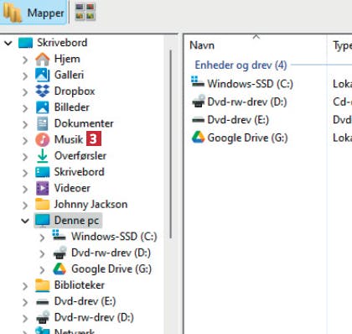Collapse the Denne pc tree node
Screen dimensions: 352x334
click(25, 221)
